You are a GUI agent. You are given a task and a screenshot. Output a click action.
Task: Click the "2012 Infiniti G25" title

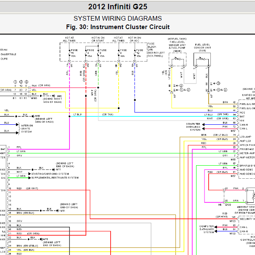pos(117,7)
